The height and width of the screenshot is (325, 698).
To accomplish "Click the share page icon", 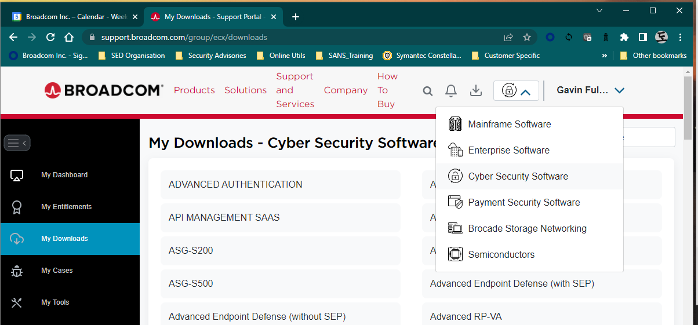I will coord(508,37).
